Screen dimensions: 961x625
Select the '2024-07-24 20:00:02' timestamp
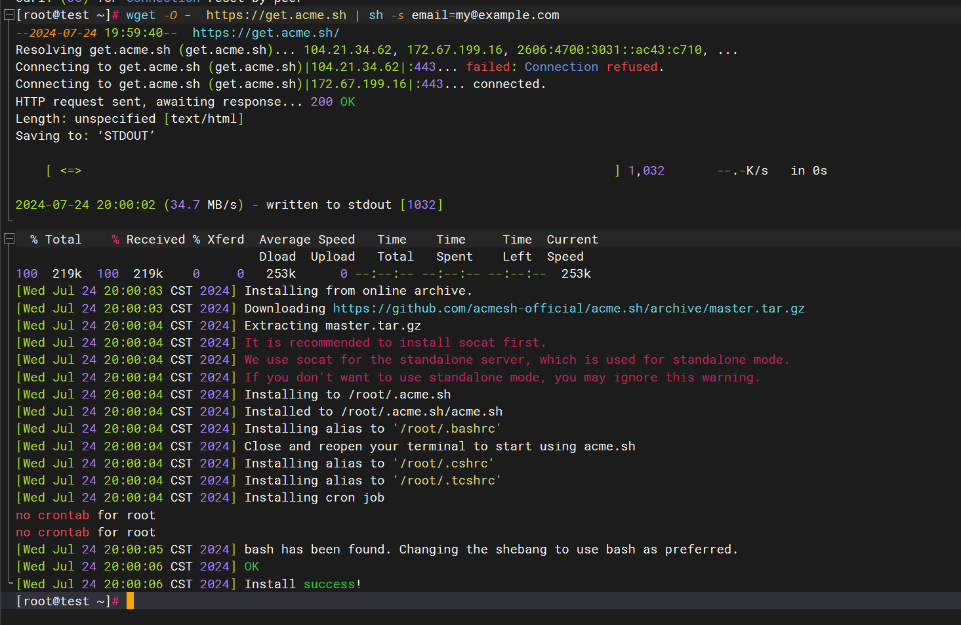85,205
